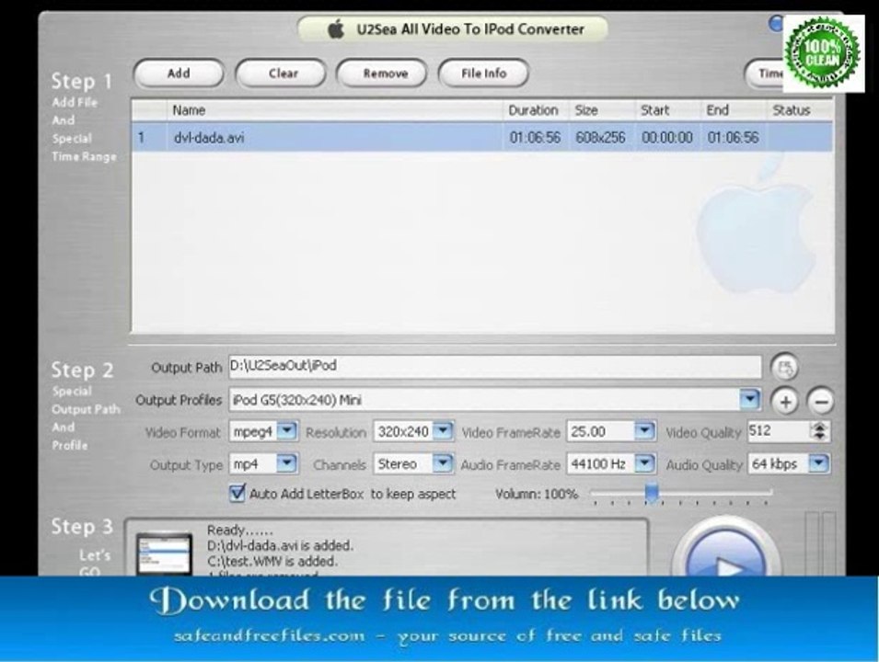This screenshot has width=879, height=662.
Task: Click the Remove button
Action: (382, 74)
